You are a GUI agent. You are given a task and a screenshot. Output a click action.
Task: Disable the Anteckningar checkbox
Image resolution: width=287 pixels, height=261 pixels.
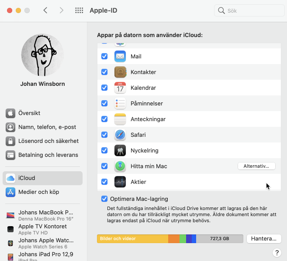point(104,119)
